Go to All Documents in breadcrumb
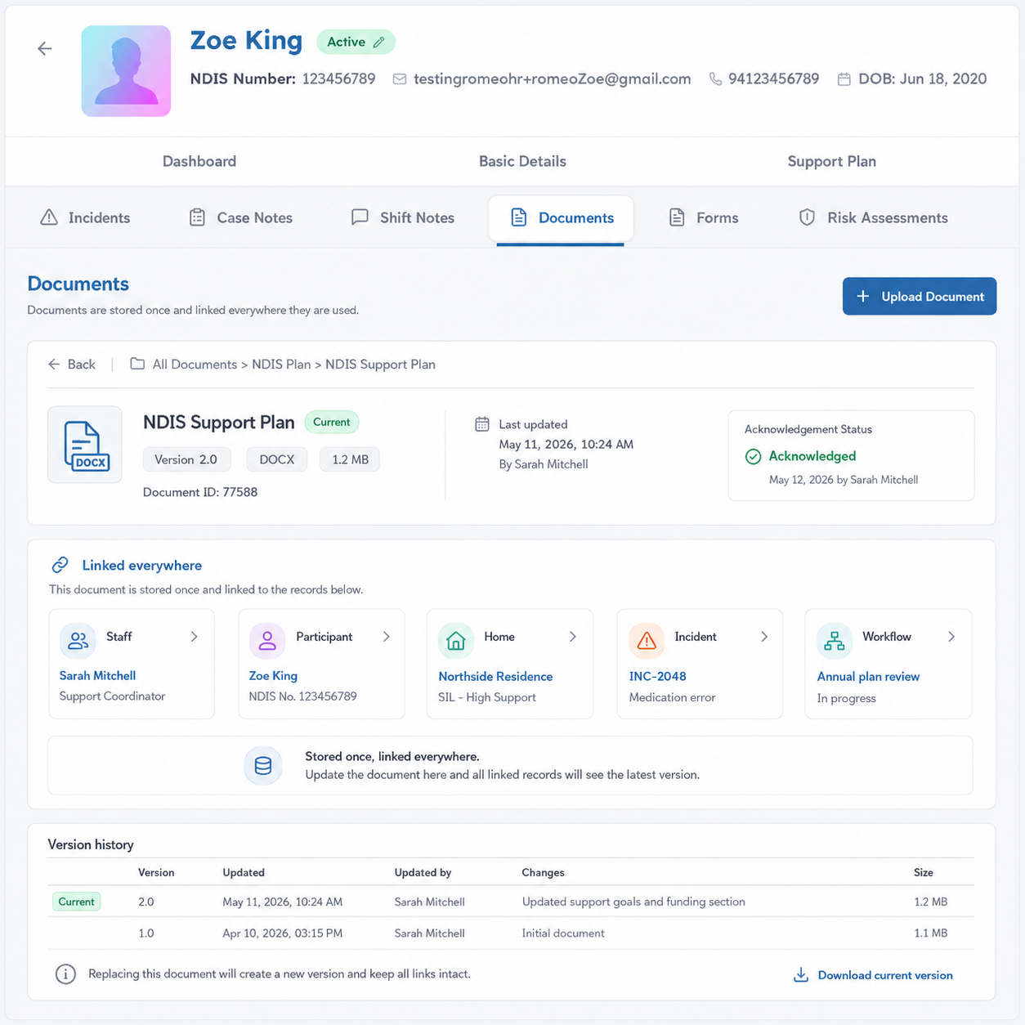Image resolution: width=1025 pixels, height=1025 pixels. (x=195, y=365)
